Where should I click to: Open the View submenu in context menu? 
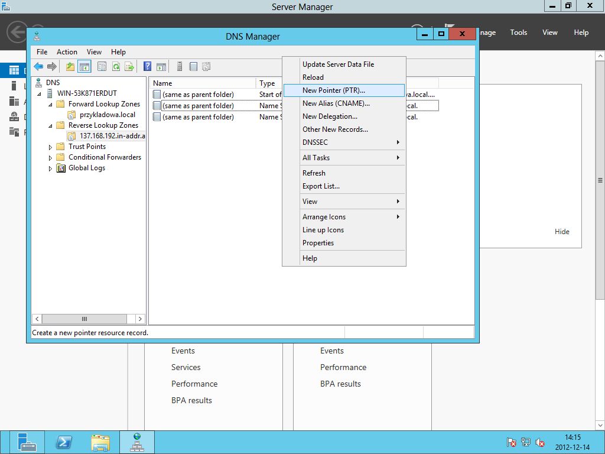(x=344, y=201)
